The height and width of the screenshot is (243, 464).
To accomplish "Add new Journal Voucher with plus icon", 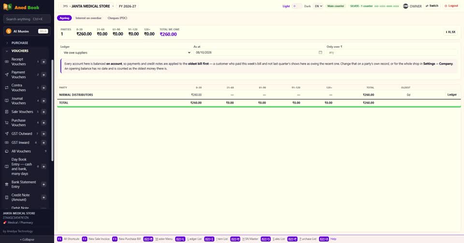I will tap(43, 101).
